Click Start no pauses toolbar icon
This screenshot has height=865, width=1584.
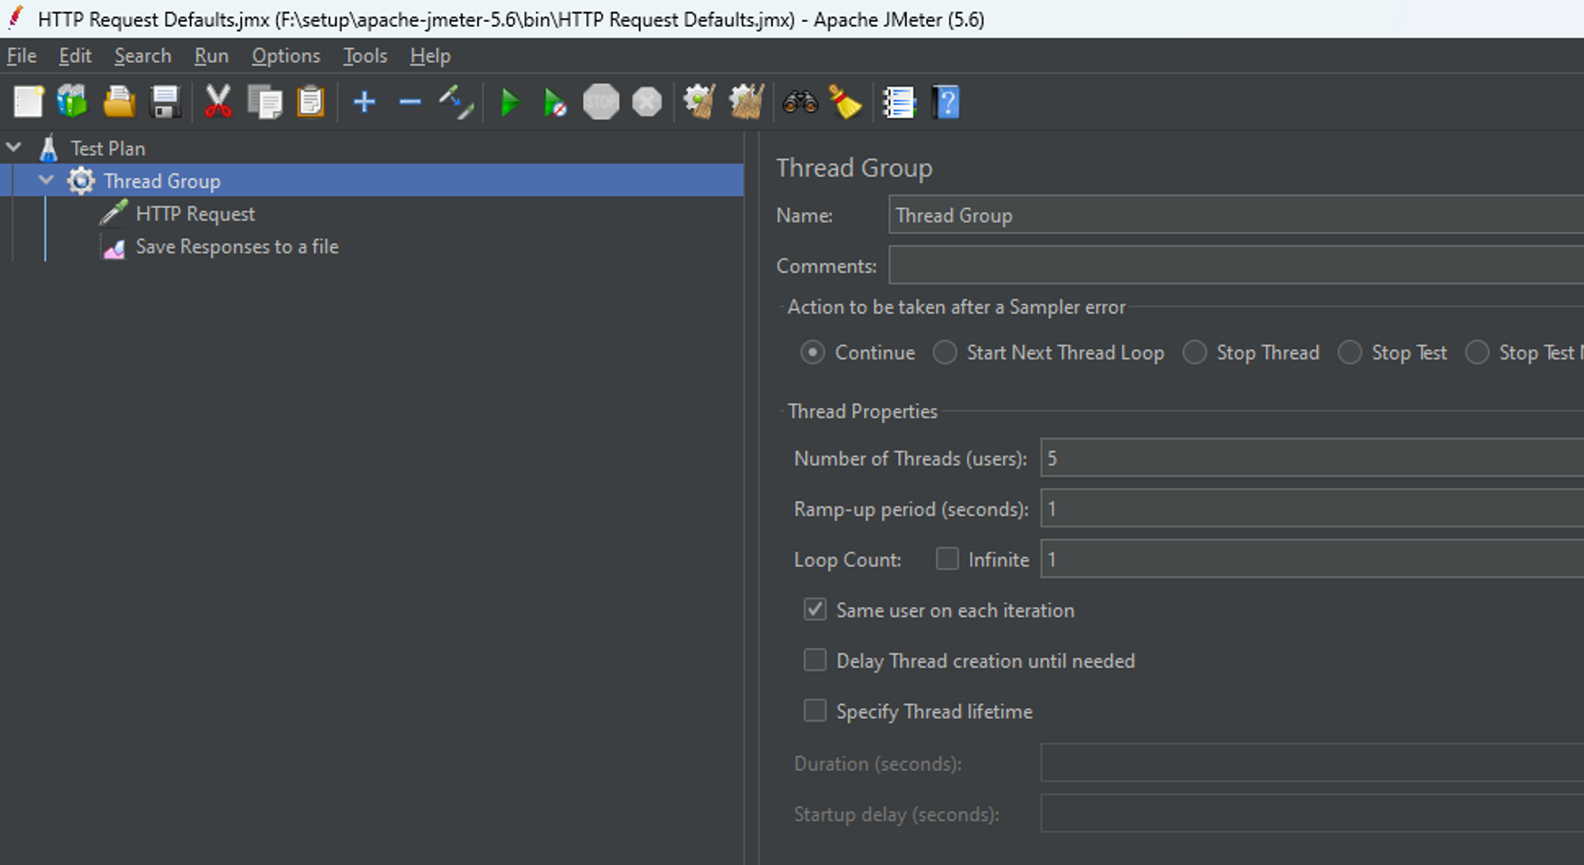click(554, 103)
